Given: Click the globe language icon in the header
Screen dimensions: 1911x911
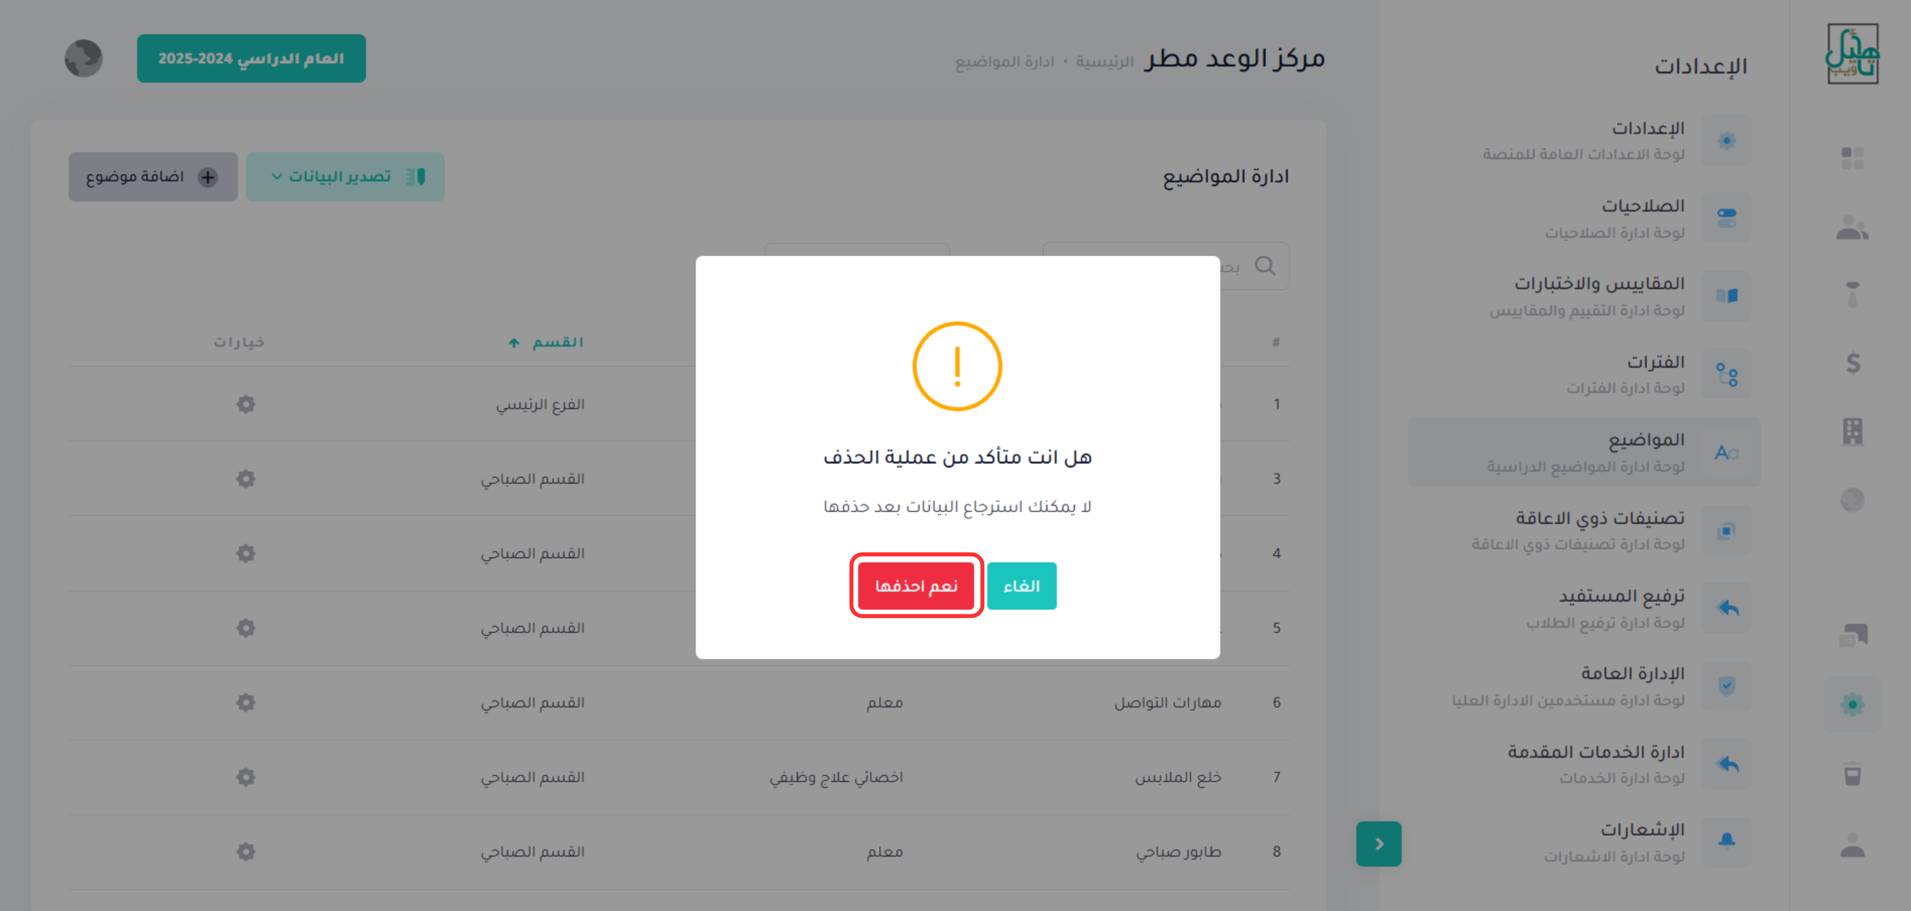Looking at the screenshot, I should (x=83, y=58).
